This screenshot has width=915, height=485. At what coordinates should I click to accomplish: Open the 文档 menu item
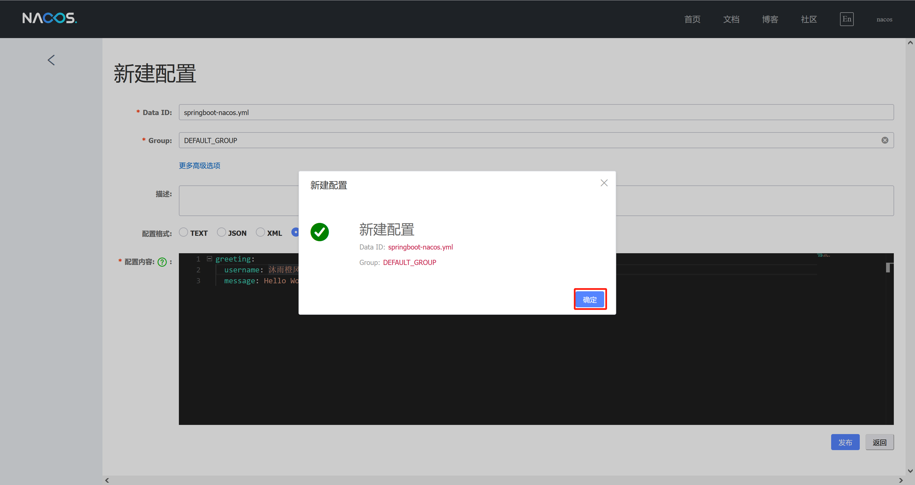[731, 19]
